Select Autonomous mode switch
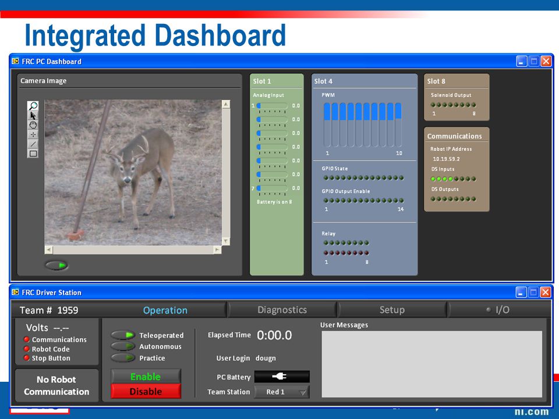 click(123, 346)
